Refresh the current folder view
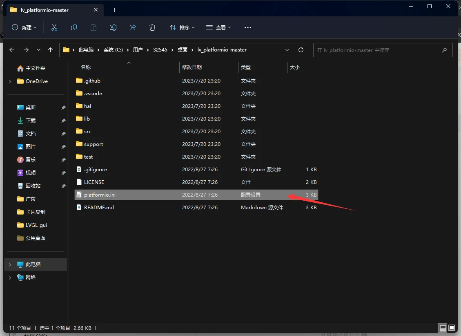The image size is (461, 336). point(301,50)
